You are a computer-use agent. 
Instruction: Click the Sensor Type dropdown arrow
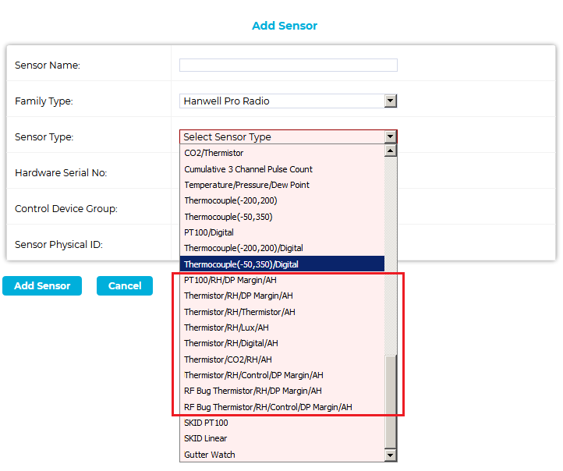tap(391, 137)
